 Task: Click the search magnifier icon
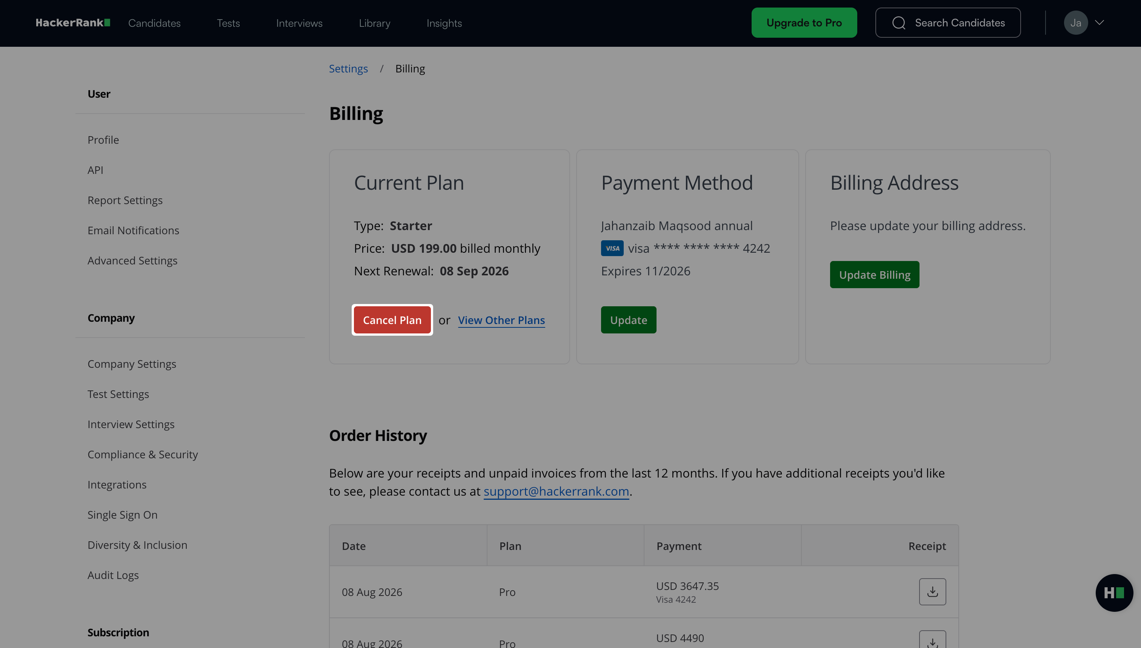coord(899,23)
